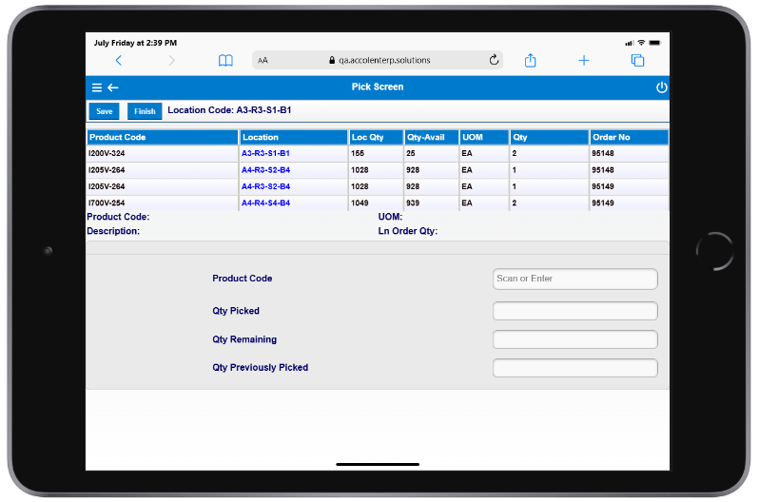The width and height of the screenshot is (759, 502).
Task: Click the Order No column header
Action: [x=629, y=138]
